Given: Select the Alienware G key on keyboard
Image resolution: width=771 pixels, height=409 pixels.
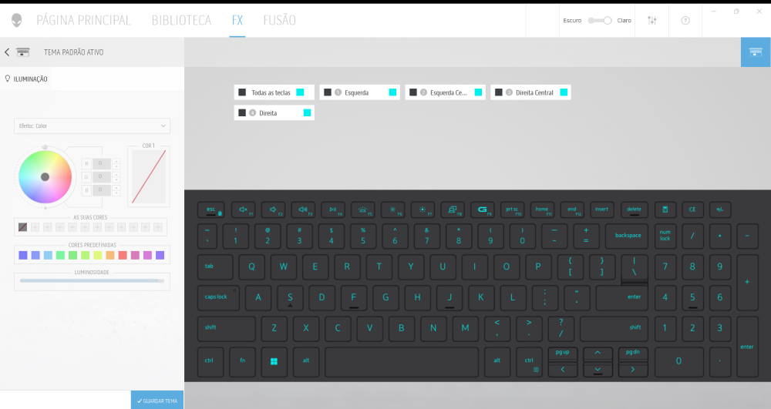Looking at the screenshot, I should click(482, 210).
